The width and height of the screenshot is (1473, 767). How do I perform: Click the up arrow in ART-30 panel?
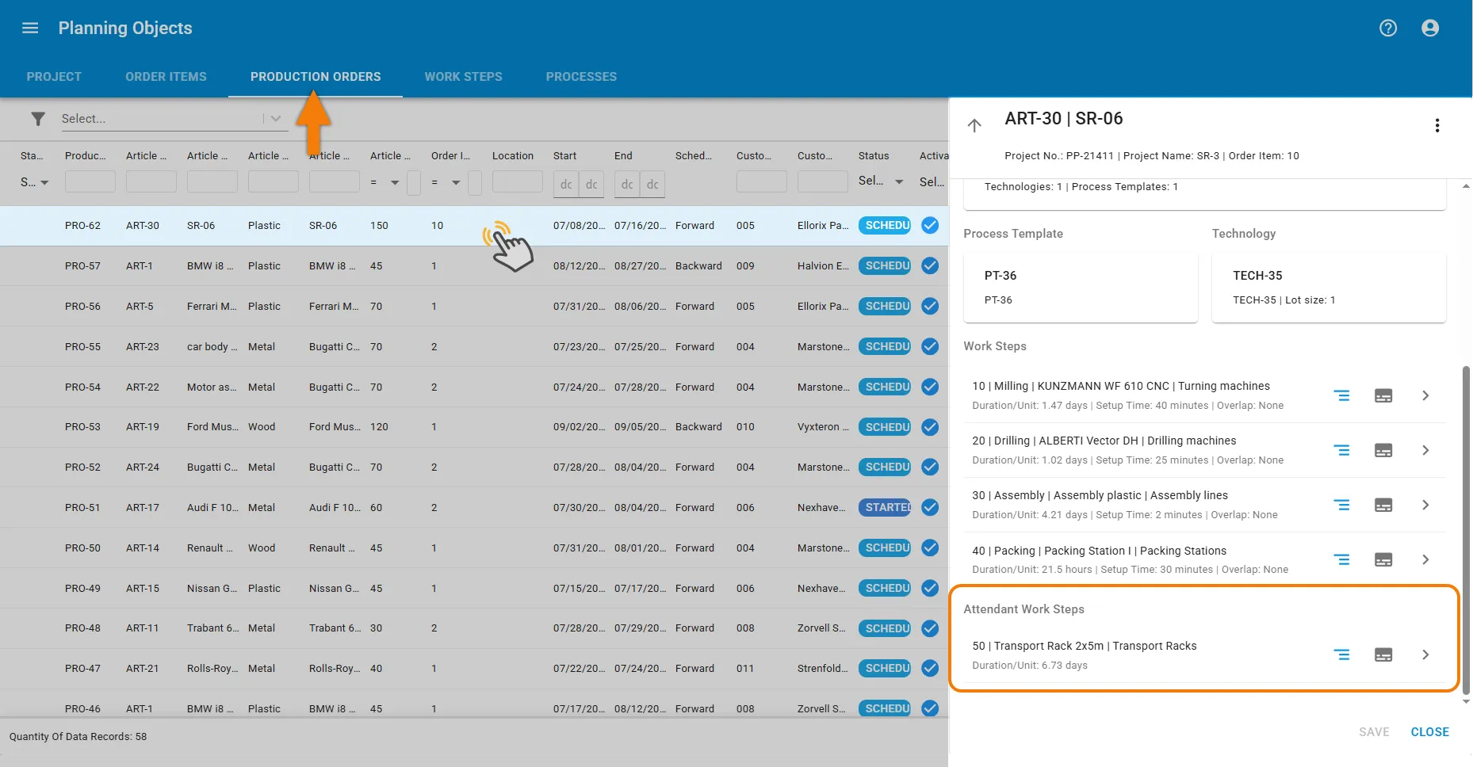(x=974, y=125)
